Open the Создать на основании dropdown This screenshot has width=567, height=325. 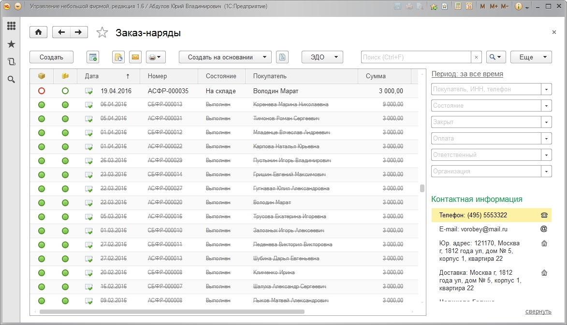[x=225, y=57]
